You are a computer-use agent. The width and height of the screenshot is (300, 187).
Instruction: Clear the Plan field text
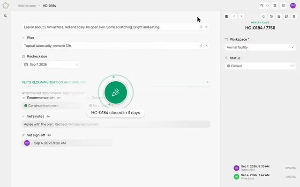(206, 46)
